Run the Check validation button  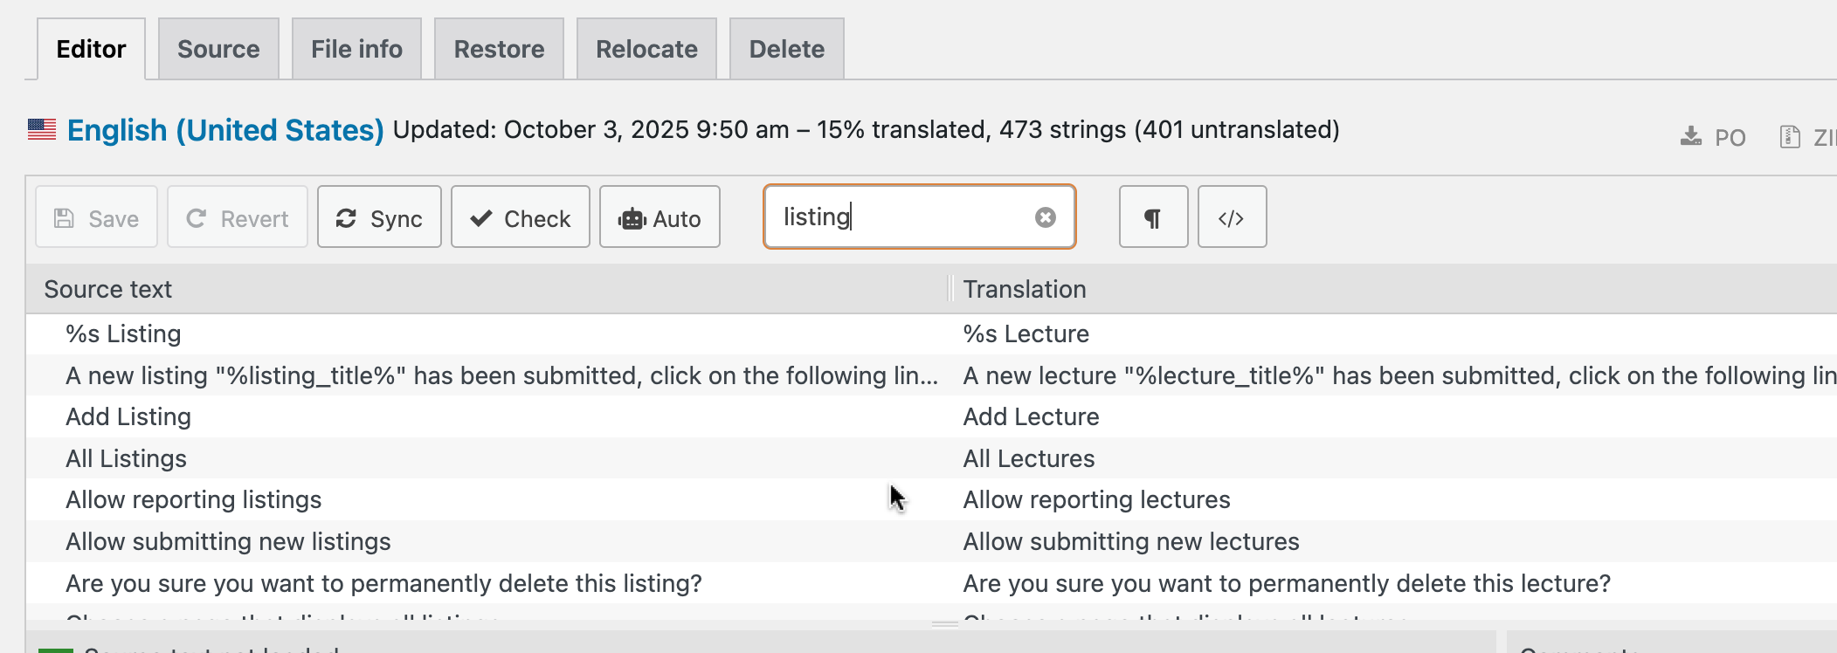click(x=521, y=217)
